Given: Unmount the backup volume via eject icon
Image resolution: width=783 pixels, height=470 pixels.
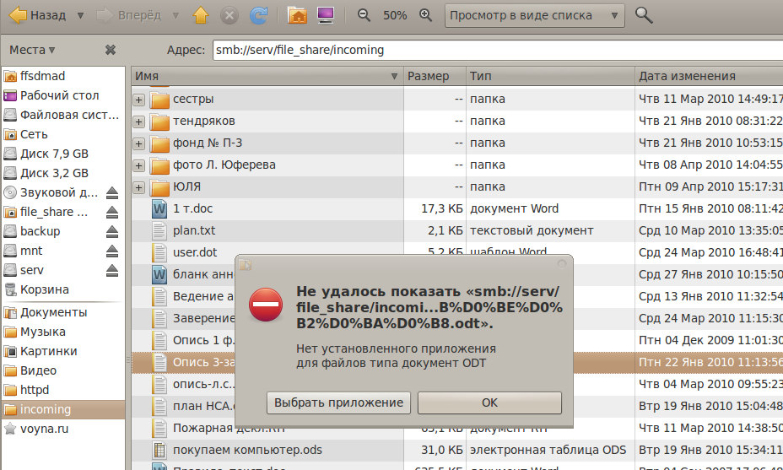Looking at the screenshot, I should click(111, 231).
